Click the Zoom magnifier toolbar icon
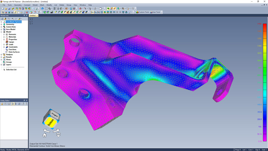Image resolution: width=268 pixels, height=151 pixels. [133, 8]
